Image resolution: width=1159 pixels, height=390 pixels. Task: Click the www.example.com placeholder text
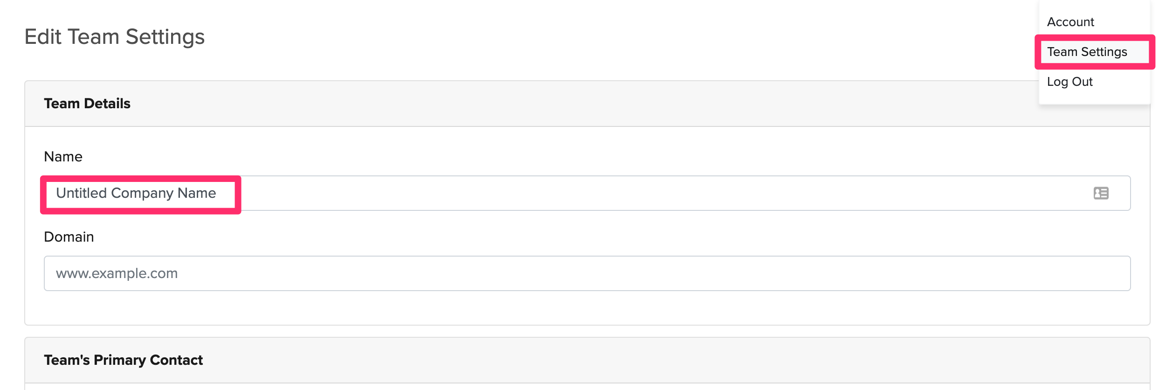(x=117, y=273)
